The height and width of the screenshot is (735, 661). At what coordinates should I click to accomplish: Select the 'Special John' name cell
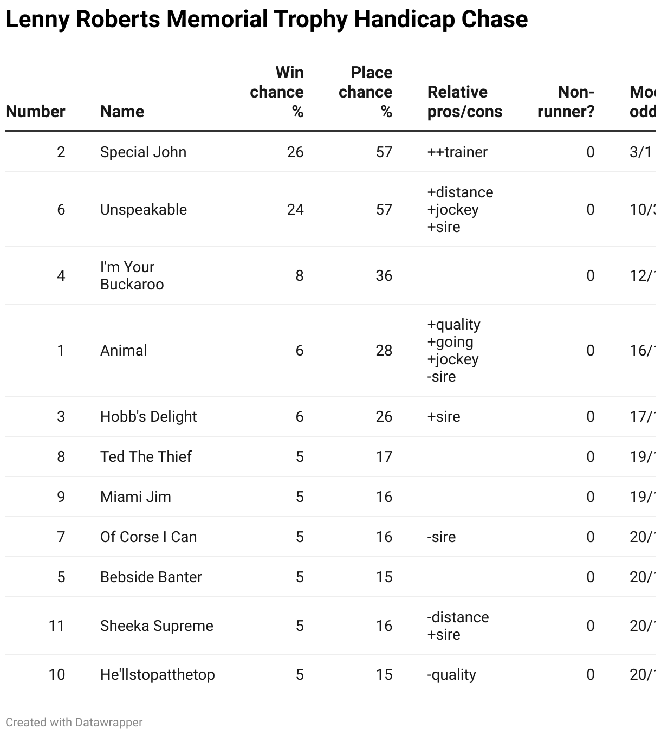(143, 152)
